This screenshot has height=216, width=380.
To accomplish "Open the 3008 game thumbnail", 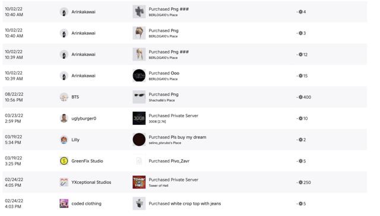I will coord(139,118).
